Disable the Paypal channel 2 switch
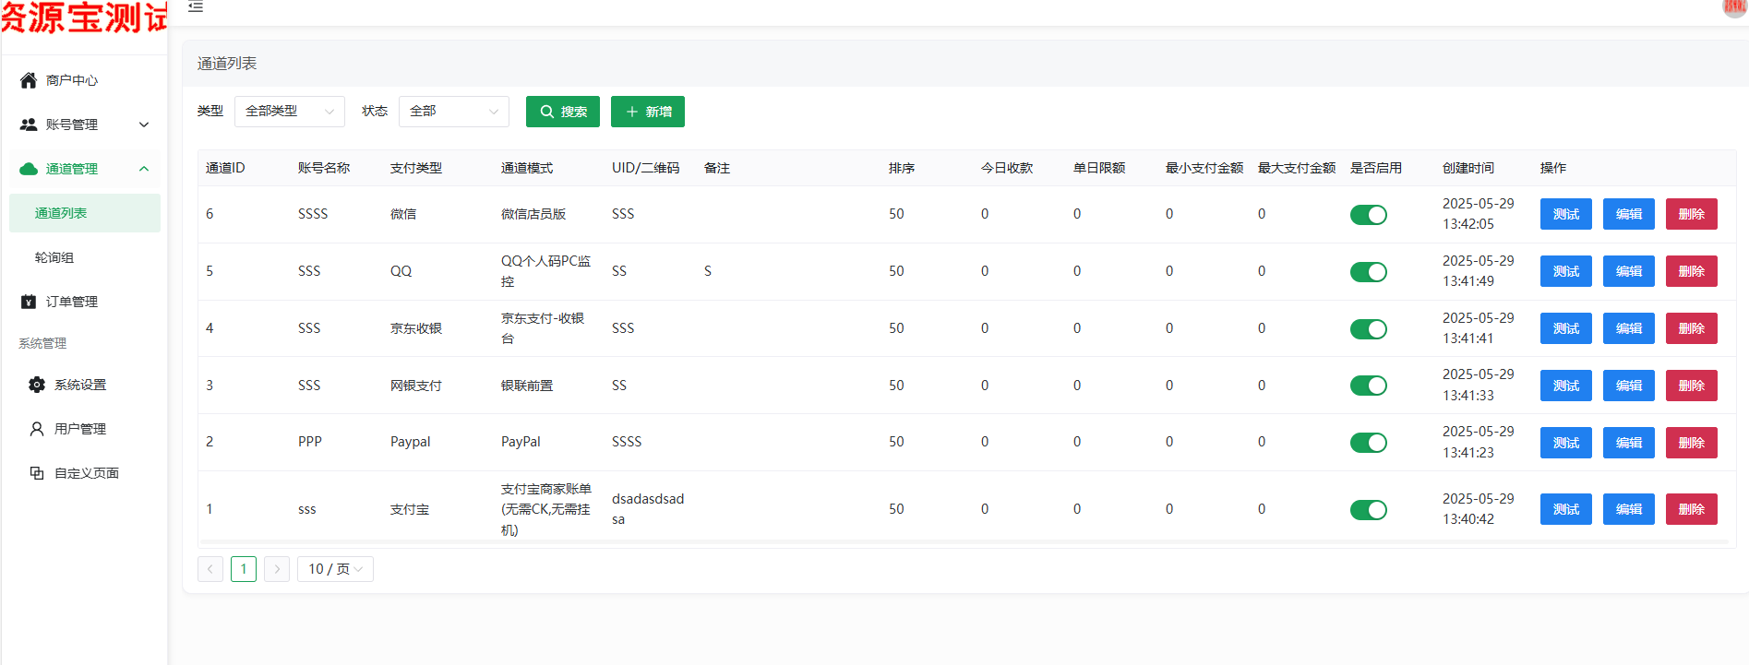The width and height of the screenshot is (1749, 665). pos(1369,443)
